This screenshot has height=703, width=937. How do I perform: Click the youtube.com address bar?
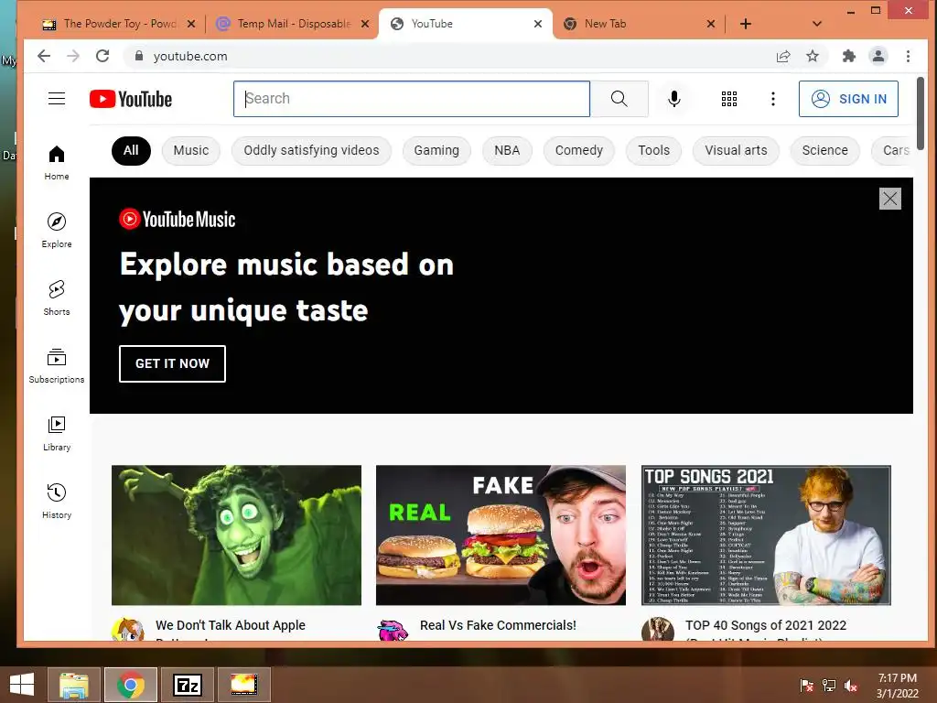pos(454,56)
